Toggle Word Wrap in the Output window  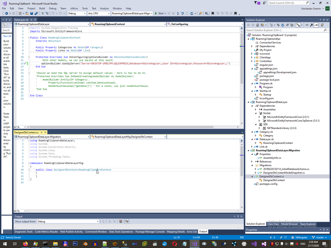point(127,221)
